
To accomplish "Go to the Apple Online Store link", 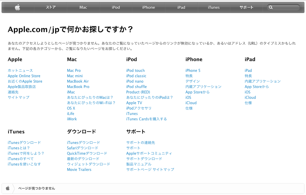I will point(24,76).
